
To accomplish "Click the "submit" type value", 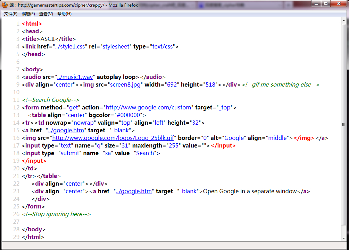I will point(70,153).
